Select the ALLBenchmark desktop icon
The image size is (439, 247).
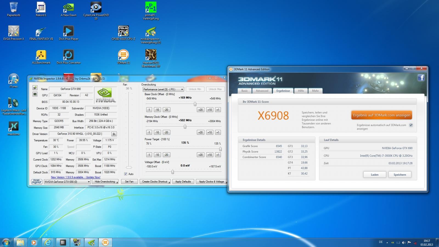(41, 57)
